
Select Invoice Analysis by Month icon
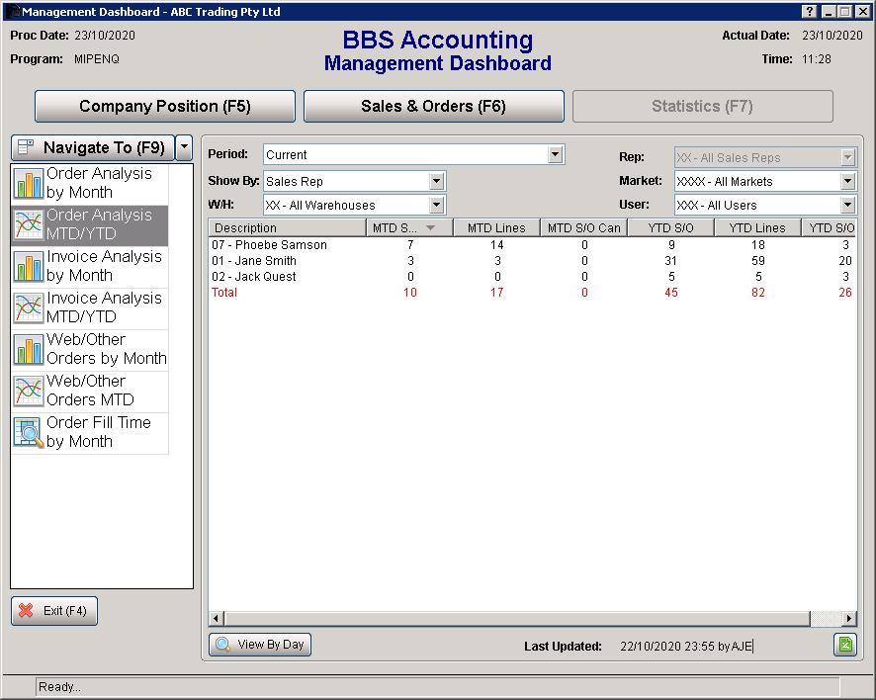[x=29, y=267]
